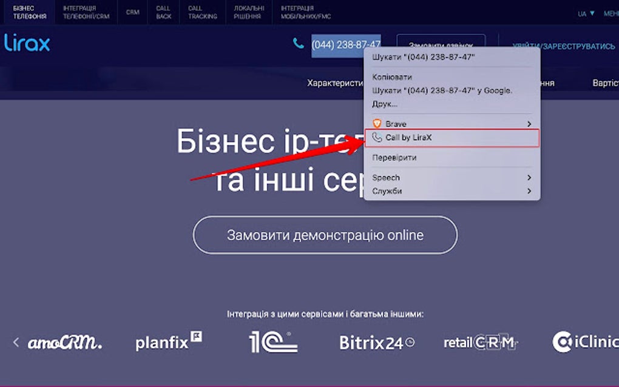Screen dimensions: 619x387
Task: Click the Brave shield icon in context menu
Action: pyautogui.click(x=377, y=123)
